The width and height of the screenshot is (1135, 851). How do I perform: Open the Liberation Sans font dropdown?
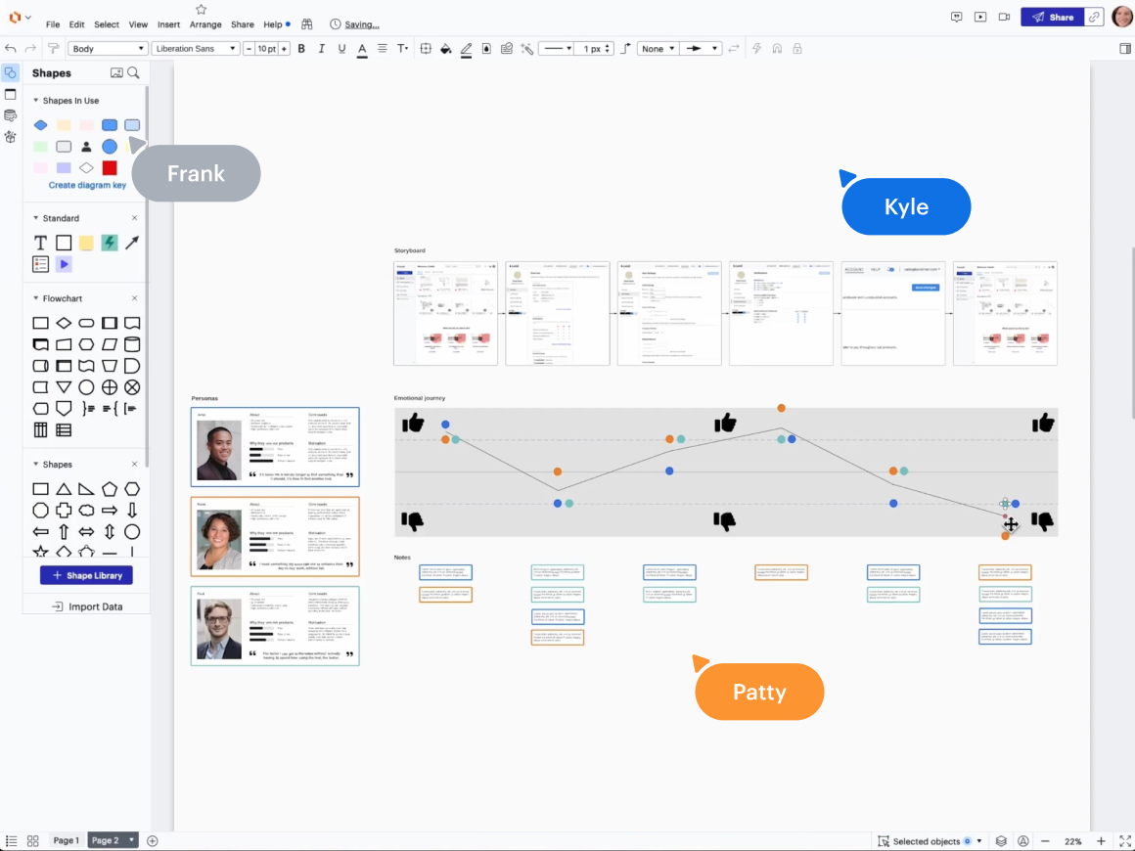196,49
